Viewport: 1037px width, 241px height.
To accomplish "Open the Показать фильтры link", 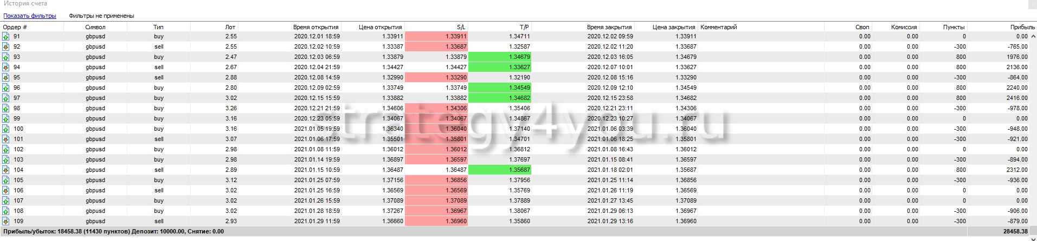I will coord(30,16).
